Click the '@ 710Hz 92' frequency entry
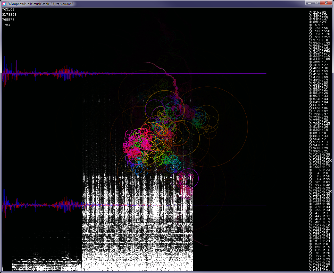Viewport: 334px width, 273px height. pyautogui.click(x=319, y=111)
